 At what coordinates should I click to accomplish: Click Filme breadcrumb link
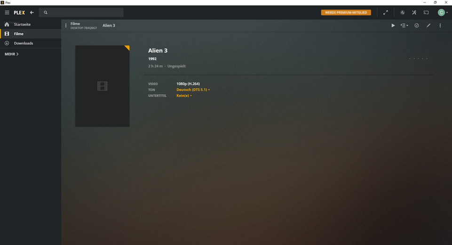75,24
